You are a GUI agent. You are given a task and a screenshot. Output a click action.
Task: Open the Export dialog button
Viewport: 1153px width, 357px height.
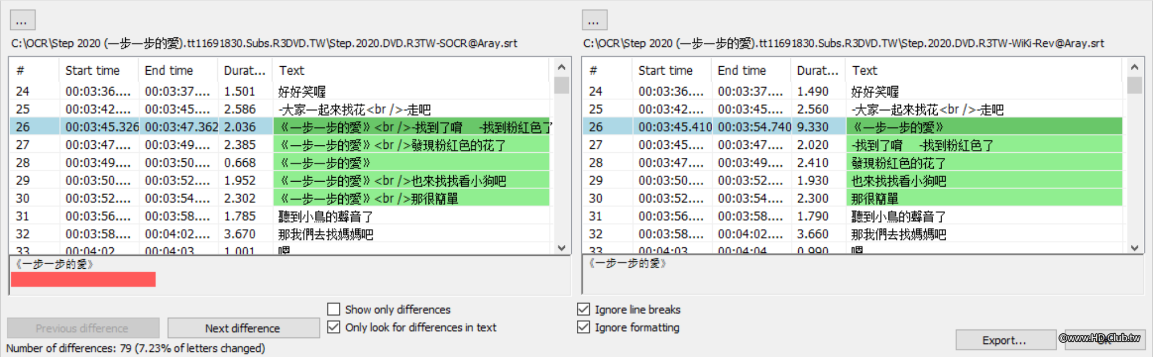click(1005, 340)
